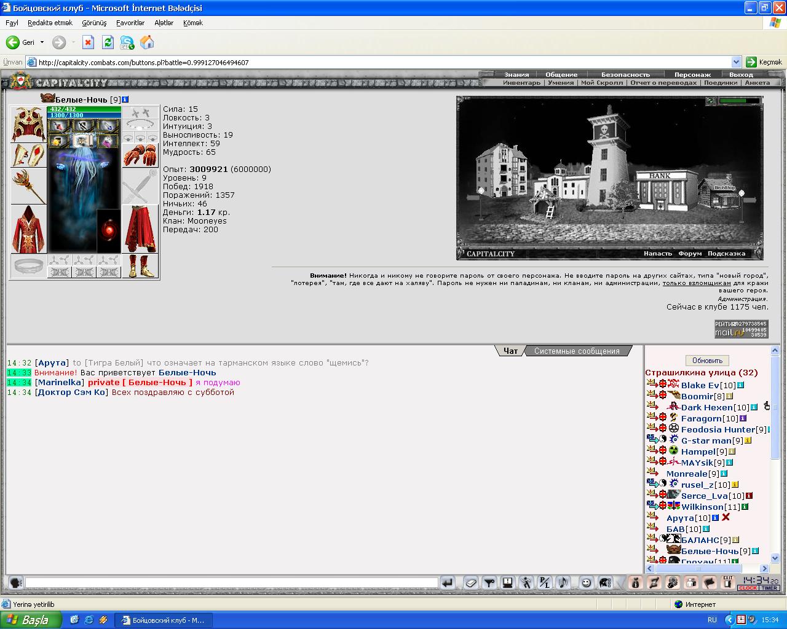Click the speech head icon left of input

point(15,582)
